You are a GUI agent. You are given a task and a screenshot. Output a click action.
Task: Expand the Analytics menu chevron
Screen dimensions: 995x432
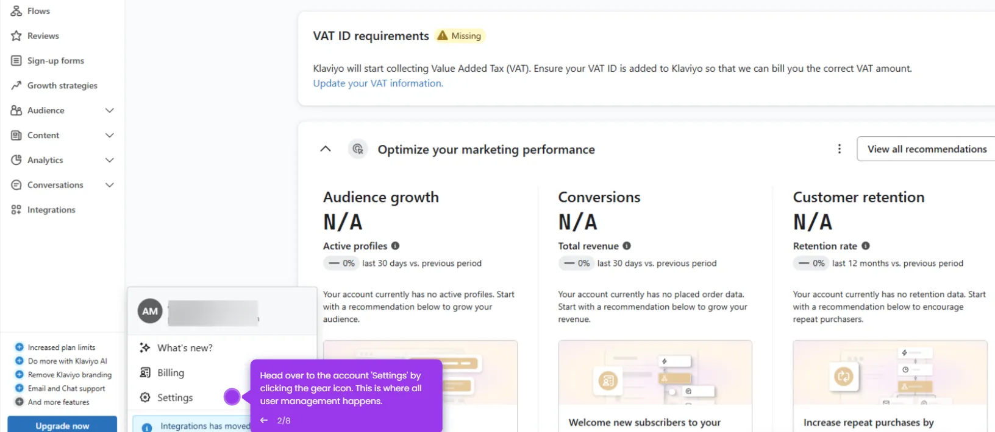[x=110, y=161]
